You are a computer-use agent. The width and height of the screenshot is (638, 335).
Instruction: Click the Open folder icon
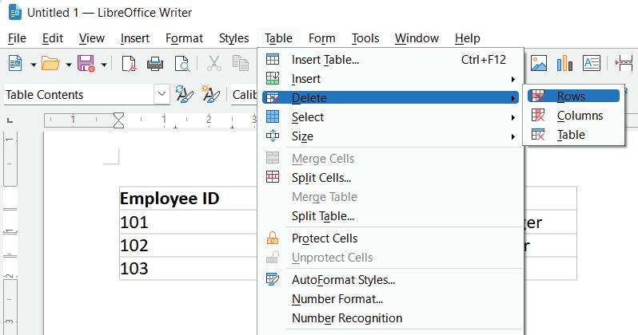click(x=50, y=63)
